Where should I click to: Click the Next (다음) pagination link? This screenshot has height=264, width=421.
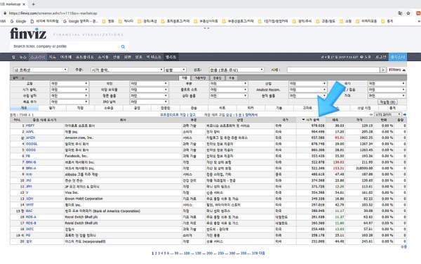click(x=262, y=253)
